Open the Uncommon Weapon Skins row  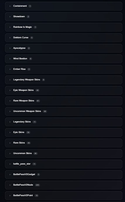64,111
